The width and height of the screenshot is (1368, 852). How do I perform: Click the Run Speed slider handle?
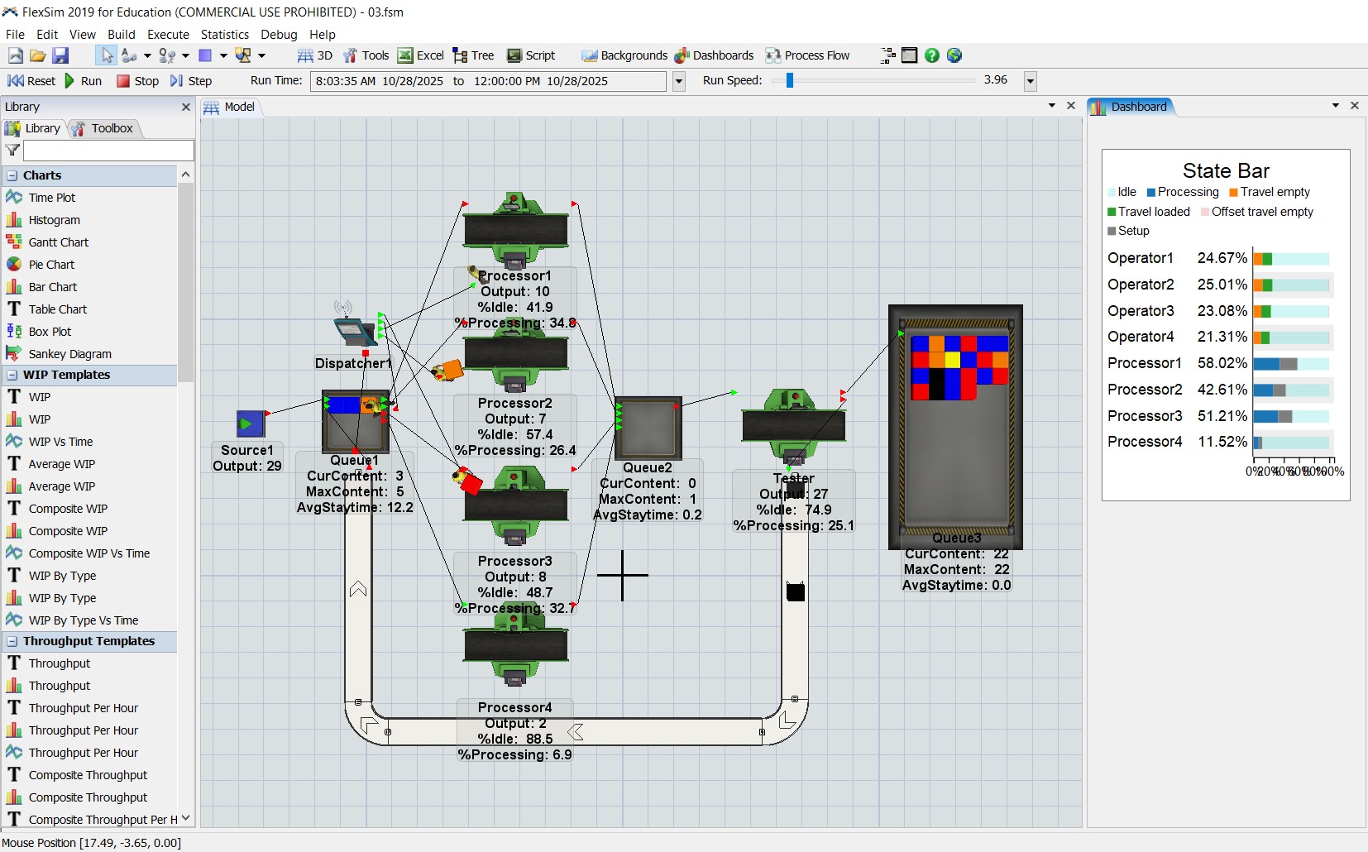click(x=790, y=80)
